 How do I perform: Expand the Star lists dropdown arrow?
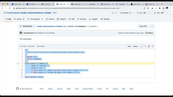167,13
